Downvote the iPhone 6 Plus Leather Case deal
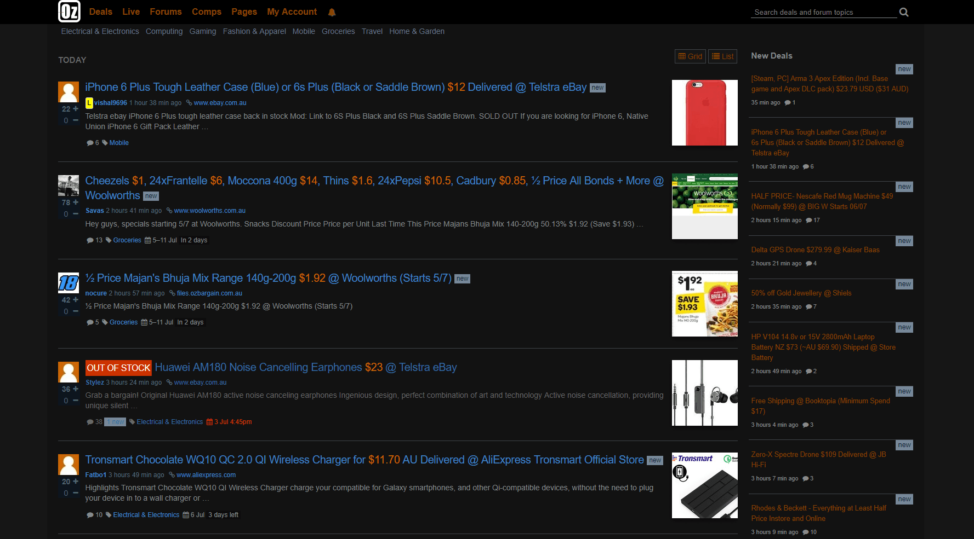974x539 pixels. click(76, 120)
